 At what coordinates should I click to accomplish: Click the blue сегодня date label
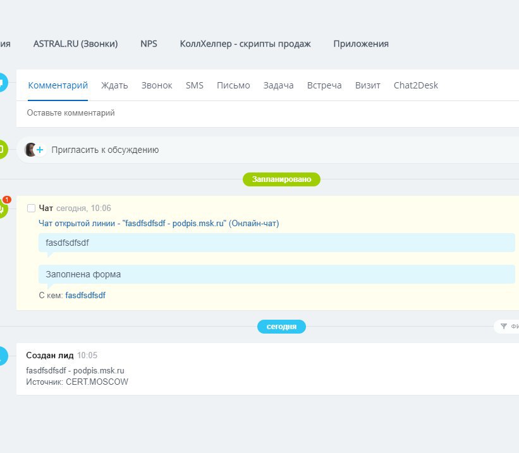click(281, 327)
